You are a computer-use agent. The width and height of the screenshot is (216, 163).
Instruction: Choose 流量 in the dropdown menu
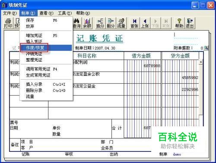click(x=46, y=97)
